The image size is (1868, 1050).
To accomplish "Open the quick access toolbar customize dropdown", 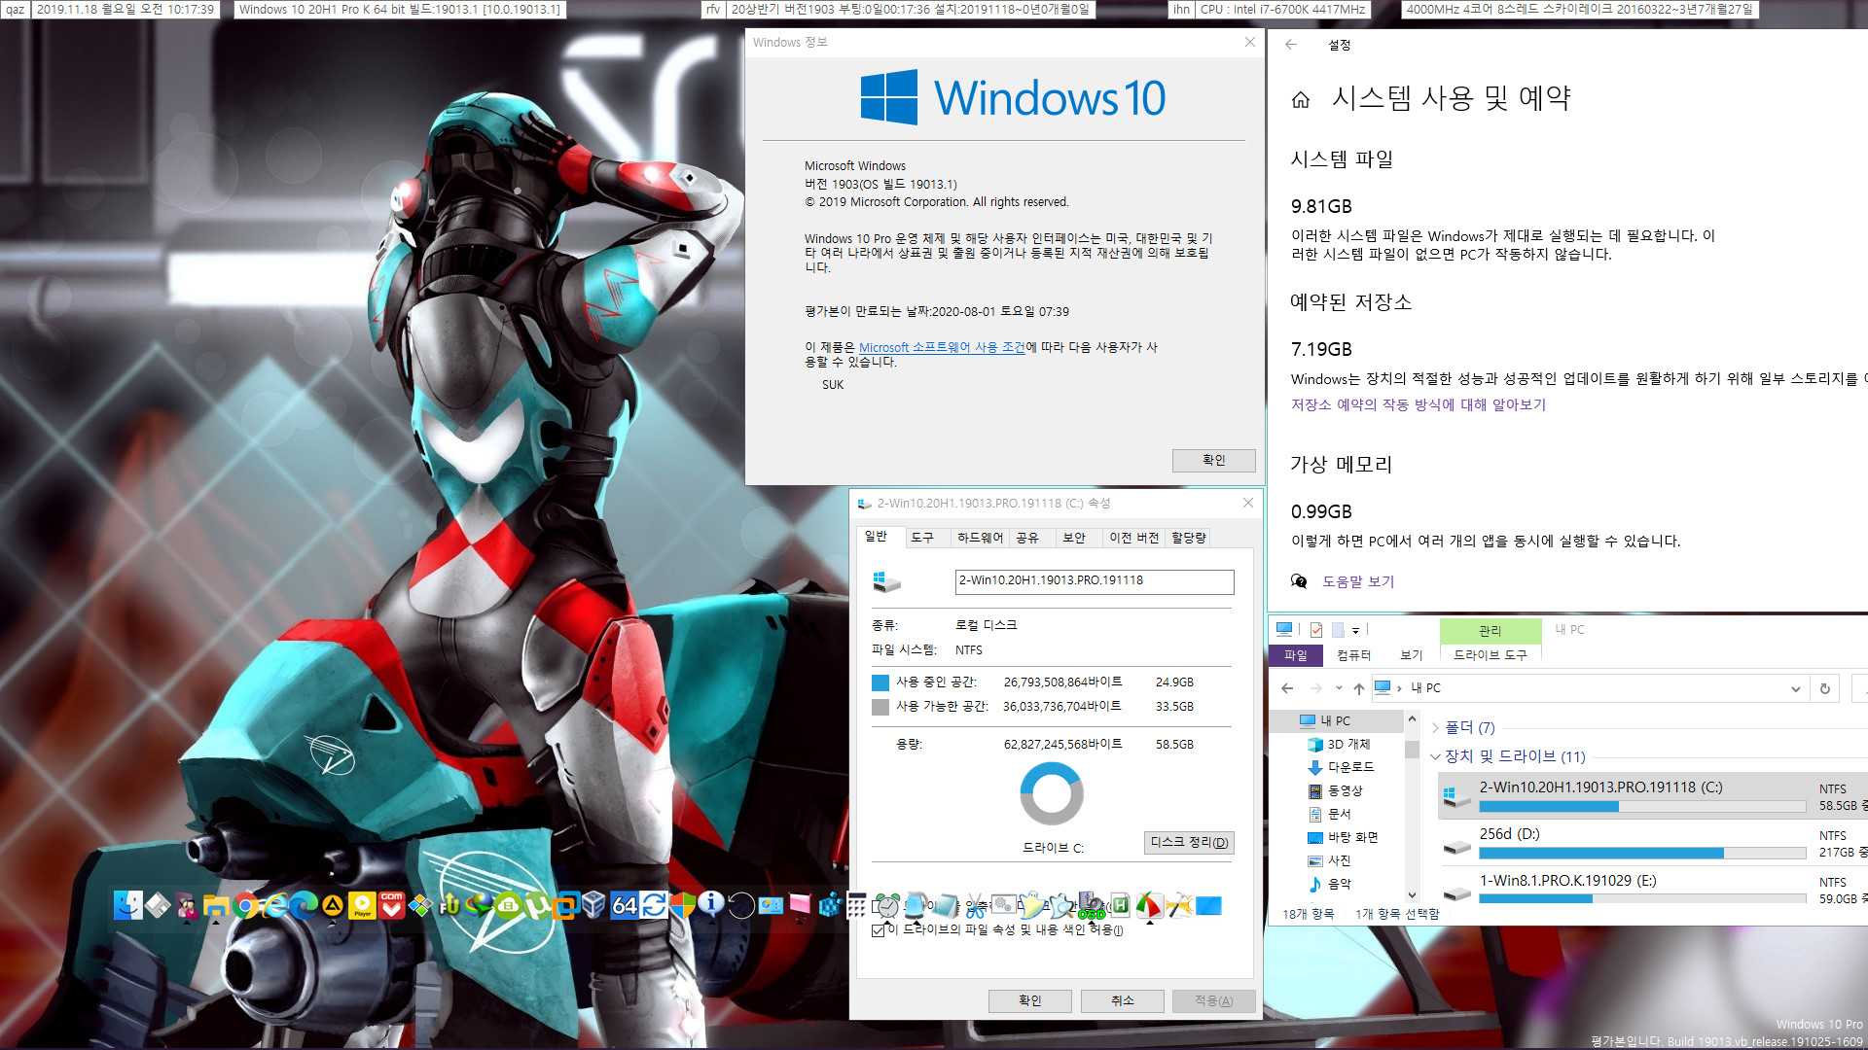I will click(x=1355, y=630).
